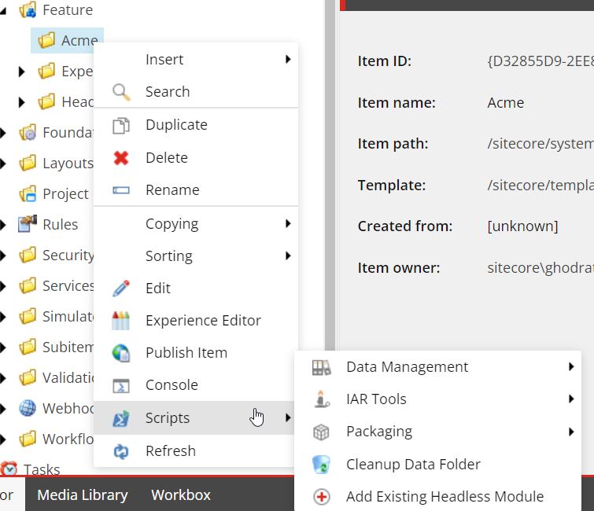
Task: Click the Console terminal icon
Action: coord(121,385)
